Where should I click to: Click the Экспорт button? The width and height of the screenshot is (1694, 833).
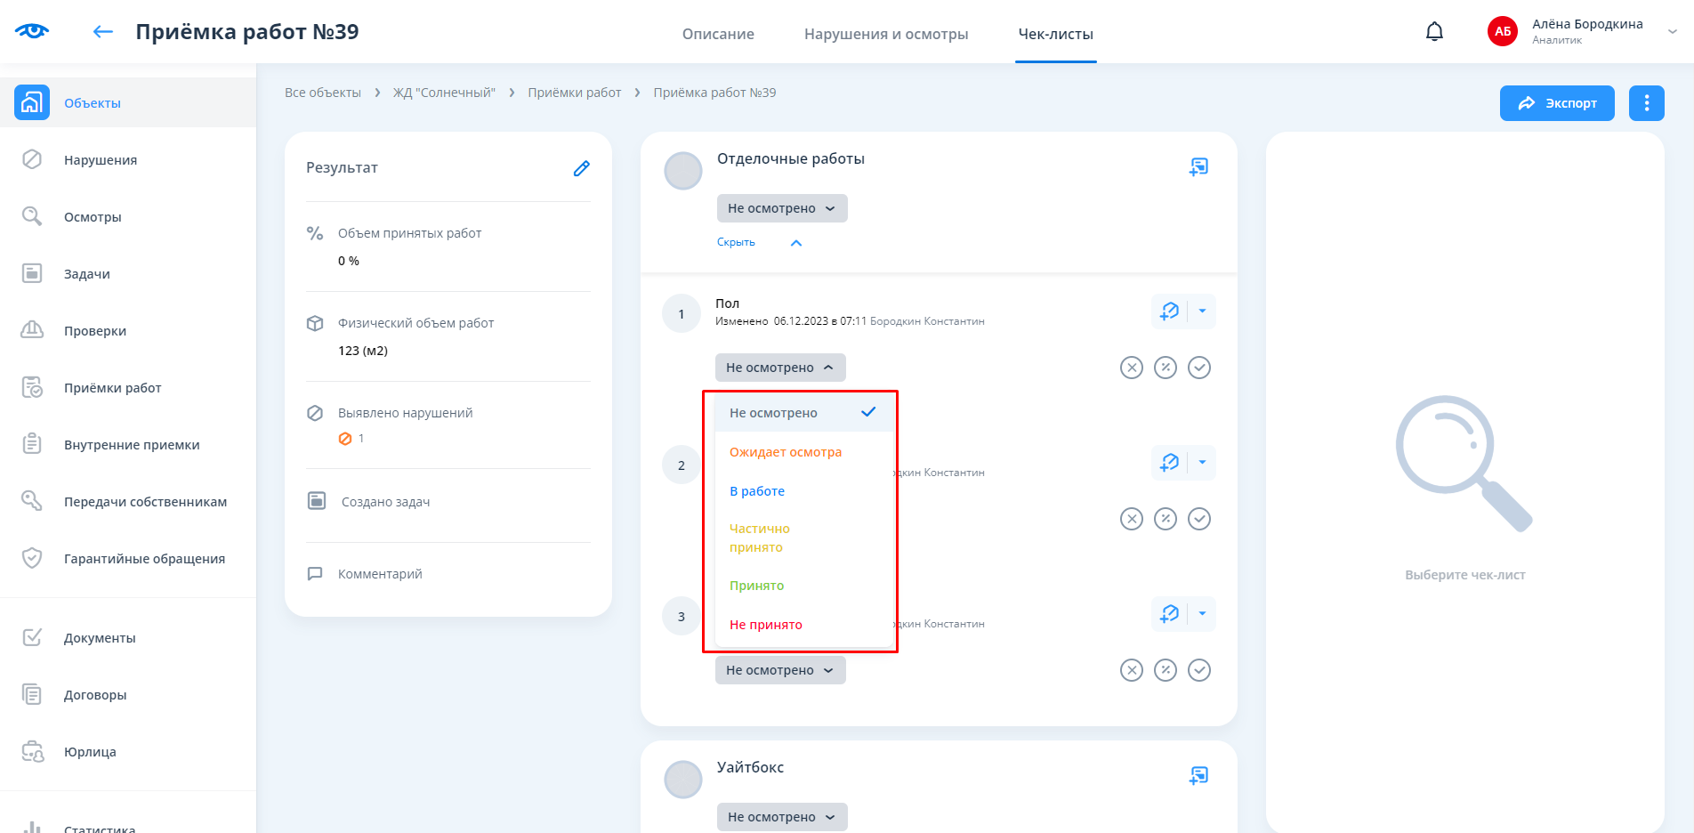[1556, 103]
